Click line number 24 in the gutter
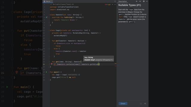 pos(44,64)
